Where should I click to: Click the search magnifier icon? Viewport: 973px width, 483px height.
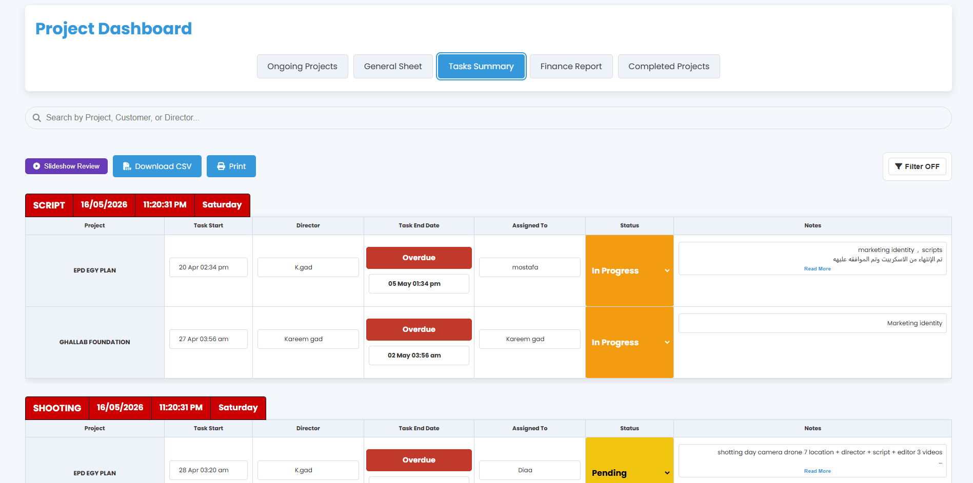37,118
